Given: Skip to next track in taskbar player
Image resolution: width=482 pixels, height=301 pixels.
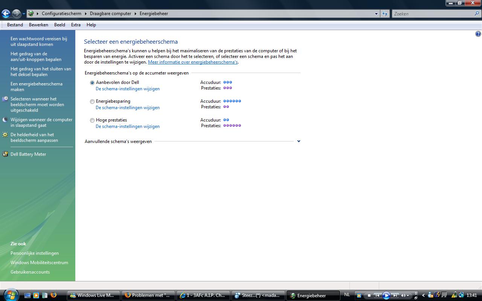Looking at the screenshot, I should tap(395, 295).
